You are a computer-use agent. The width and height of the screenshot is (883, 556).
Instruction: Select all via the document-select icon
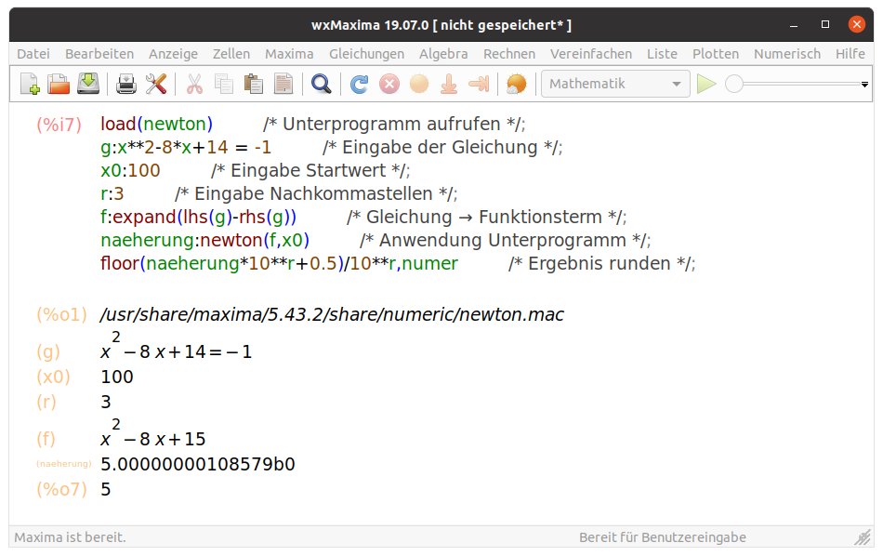click(x=283, y=84)
